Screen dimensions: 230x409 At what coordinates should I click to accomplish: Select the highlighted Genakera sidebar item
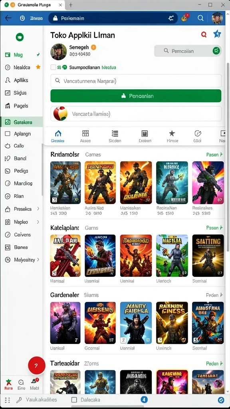[22, 122]
